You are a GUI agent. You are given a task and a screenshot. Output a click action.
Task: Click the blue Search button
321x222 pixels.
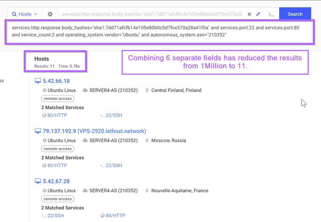(295, 14)
